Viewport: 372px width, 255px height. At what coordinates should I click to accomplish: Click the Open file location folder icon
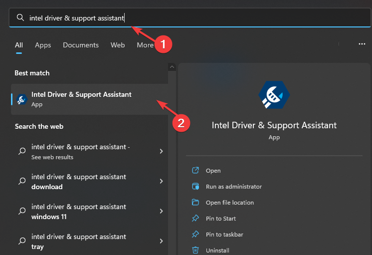pos(195,202)
